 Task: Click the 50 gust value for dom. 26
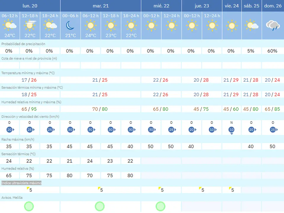click(x=272, y=146)
